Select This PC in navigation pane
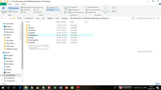 point(8,53)
